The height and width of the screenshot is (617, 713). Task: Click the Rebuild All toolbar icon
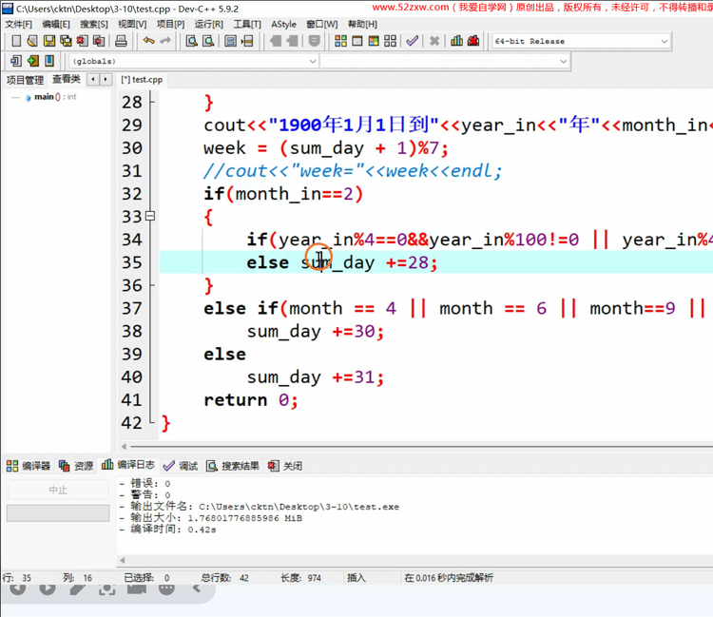[390, 41]
